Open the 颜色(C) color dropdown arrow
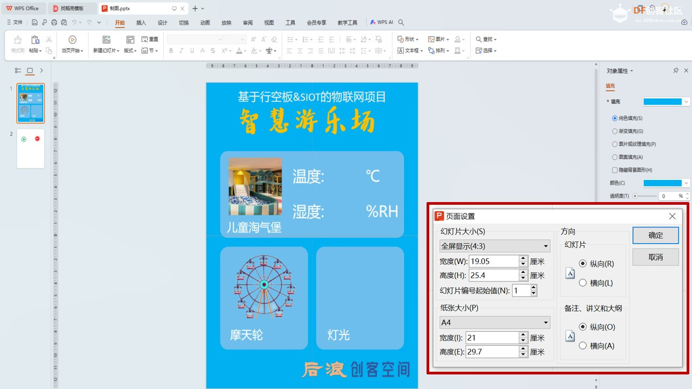Viewport: 692px width, 389px height. coord(687,183)
